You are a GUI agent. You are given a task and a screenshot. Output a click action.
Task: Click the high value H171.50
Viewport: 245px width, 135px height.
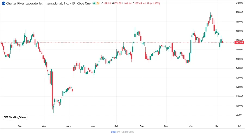coord(117,3)
